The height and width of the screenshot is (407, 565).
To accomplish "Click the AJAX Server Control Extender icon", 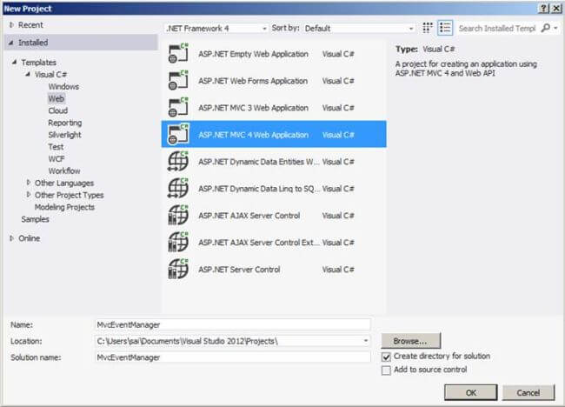I will [178, 242].
